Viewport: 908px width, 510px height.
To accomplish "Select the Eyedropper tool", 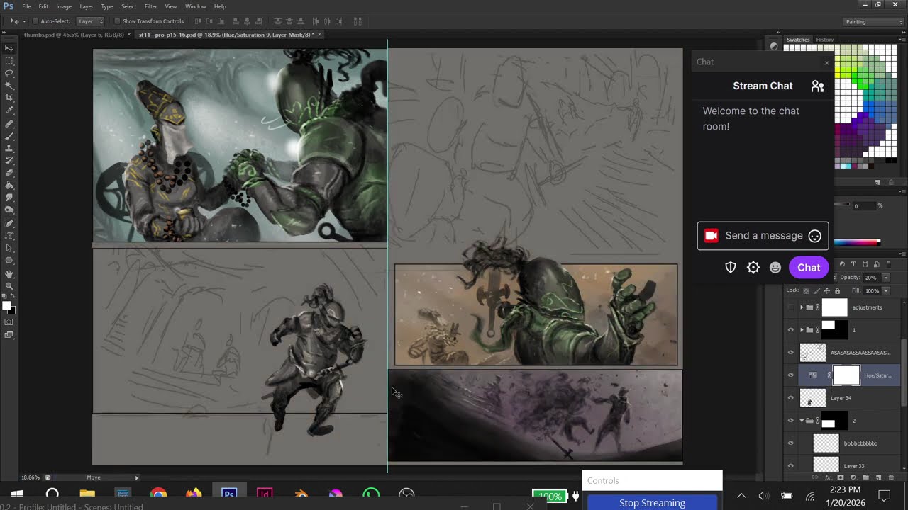I will tap(9, 110).
